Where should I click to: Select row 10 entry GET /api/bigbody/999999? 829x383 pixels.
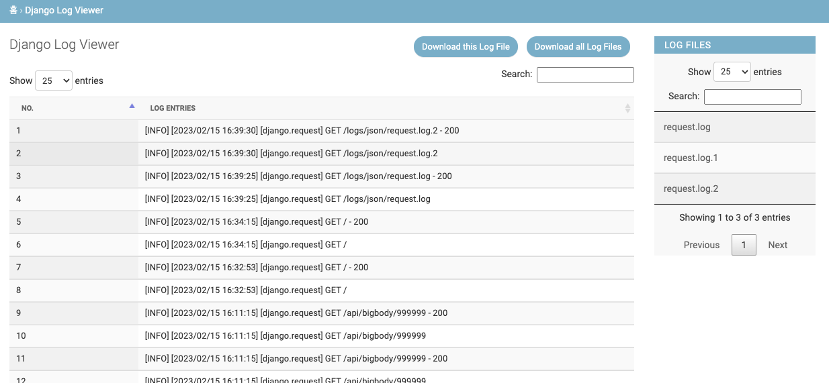tap(386, 336)
